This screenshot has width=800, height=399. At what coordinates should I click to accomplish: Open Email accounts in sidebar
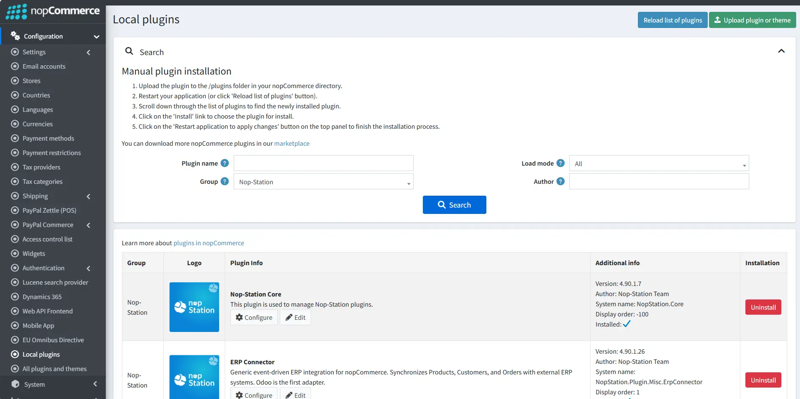[x=44, y=66]
